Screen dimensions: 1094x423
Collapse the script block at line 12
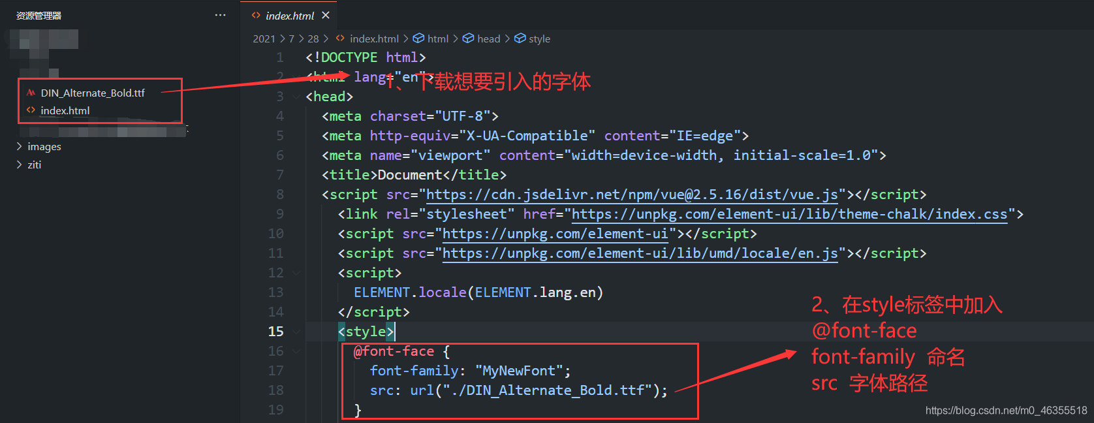tap(296, 273)
